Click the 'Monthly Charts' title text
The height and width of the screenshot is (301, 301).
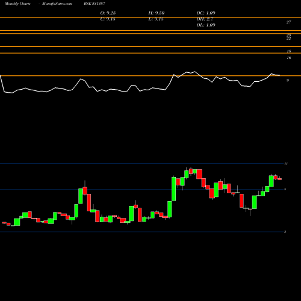pos(17,4)
